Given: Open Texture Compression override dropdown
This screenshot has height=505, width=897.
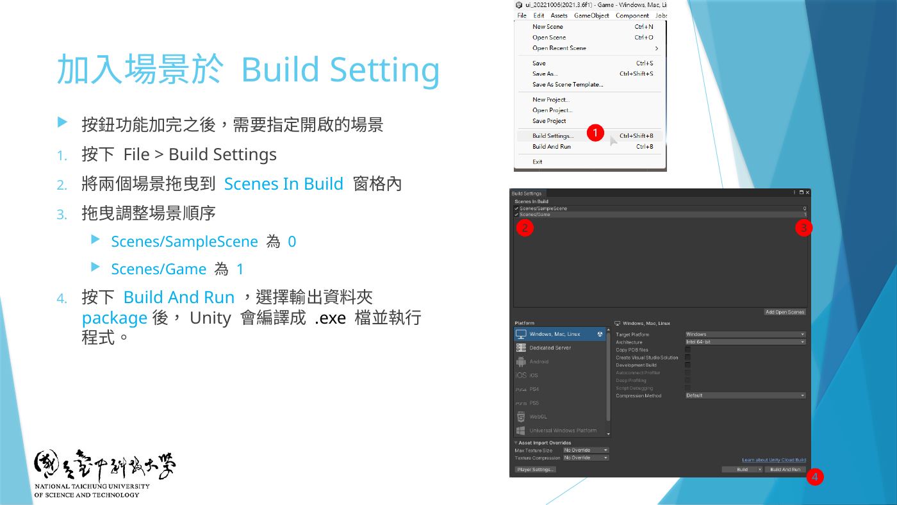Looking at the screenshot, I should (x=586, y=458).
